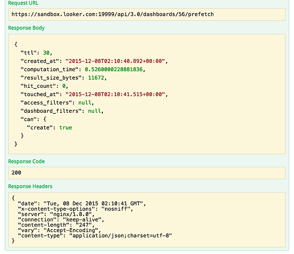Click the date header line

click(x=82, y=204)
